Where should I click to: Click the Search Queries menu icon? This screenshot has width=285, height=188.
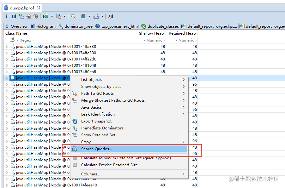(x=75, y=149)
